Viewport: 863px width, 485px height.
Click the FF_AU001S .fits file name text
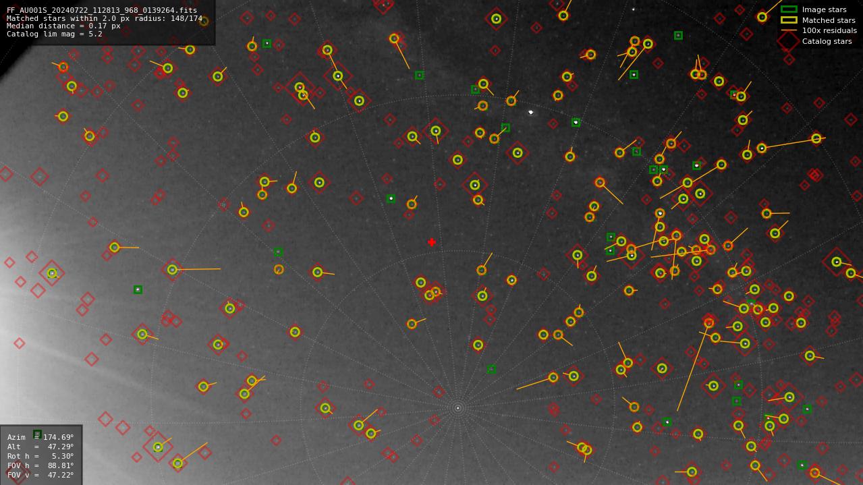click(102, 10)
